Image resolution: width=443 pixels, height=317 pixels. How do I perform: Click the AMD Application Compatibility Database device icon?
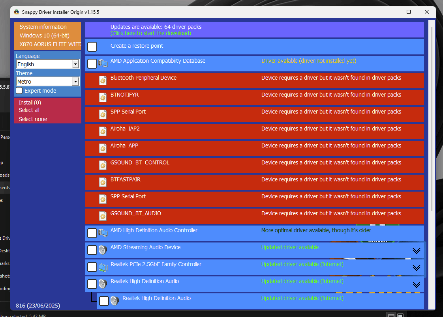[103, 63]
